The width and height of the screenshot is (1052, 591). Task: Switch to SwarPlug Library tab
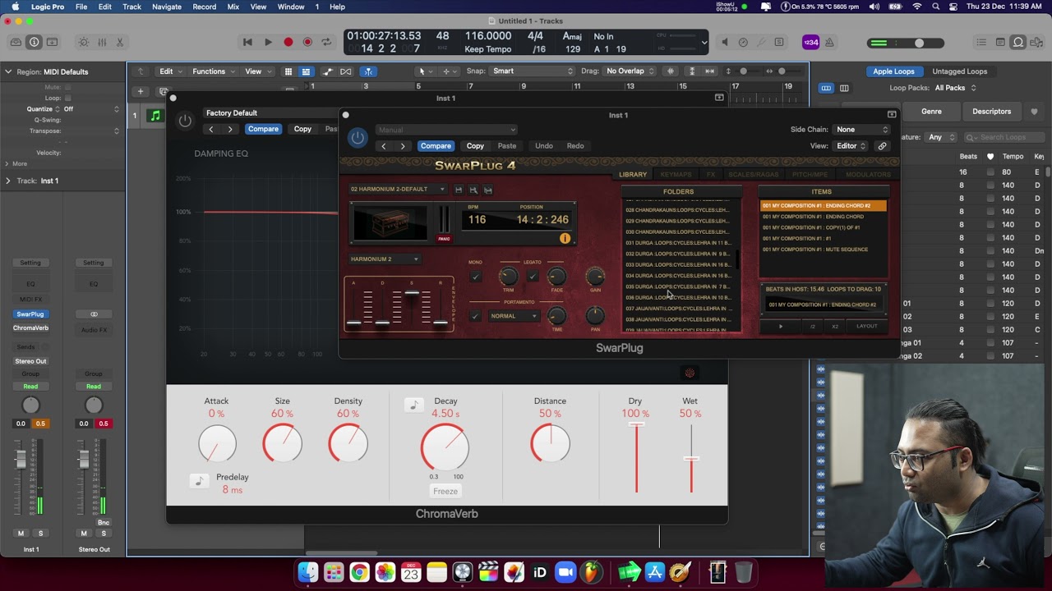tap(633, 175)
